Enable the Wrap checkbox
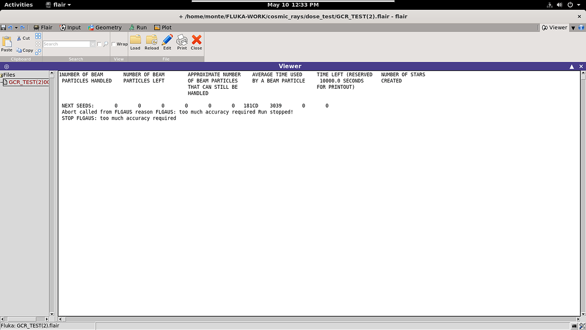Image resolution: width=586 pixels, height=330 pixels. point(114,44)
